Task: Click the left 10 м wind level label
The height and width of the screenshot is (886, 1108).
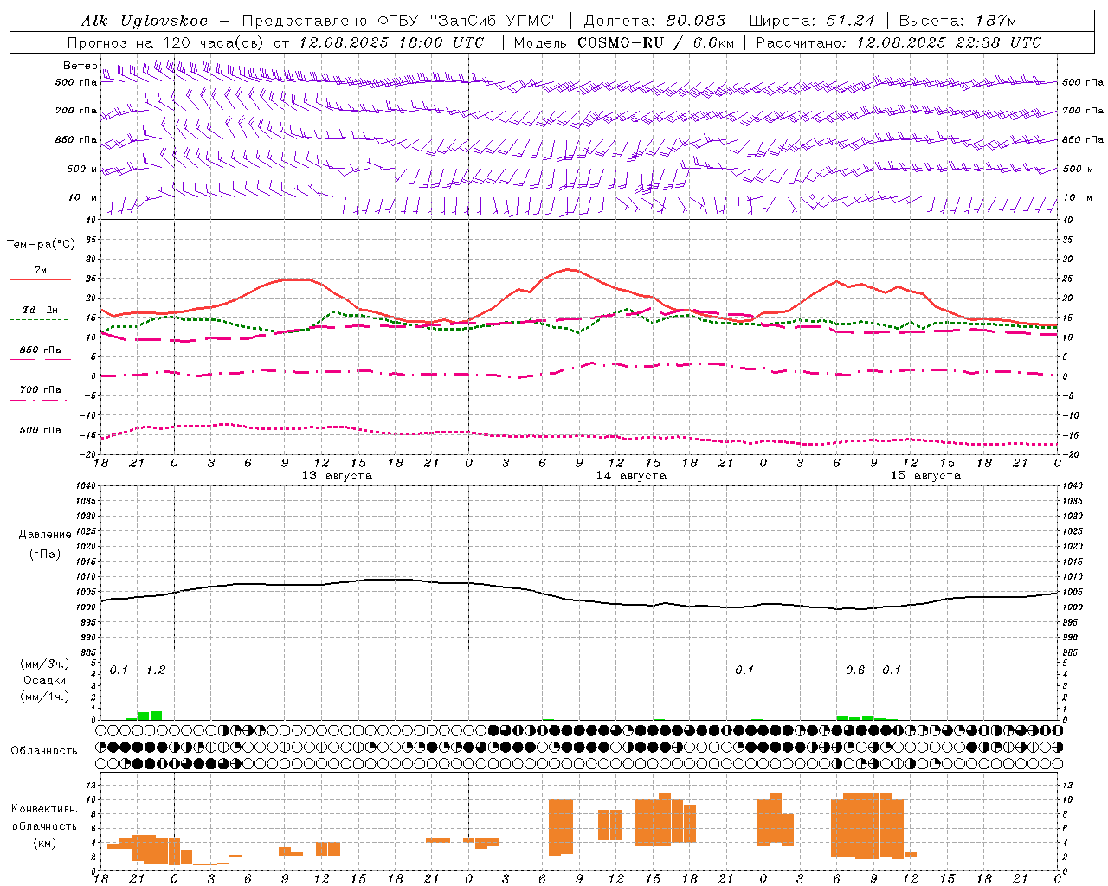Action: (x=82, y=197)
